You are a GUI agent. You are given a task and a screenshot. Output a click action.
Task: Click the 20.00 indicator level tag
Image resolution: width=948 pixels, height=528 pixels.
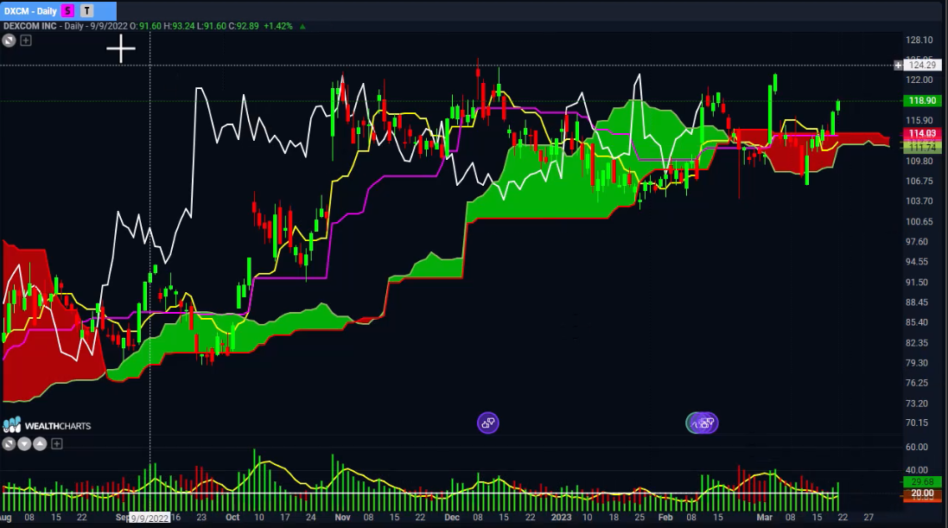pyautogui.click(x=922, y=493)
